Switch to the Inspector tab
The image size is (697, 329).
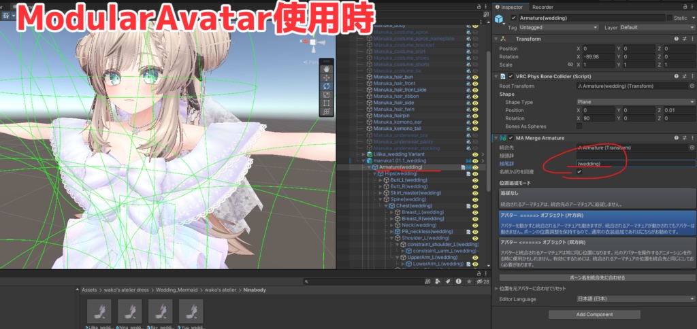tap(509, 7)
